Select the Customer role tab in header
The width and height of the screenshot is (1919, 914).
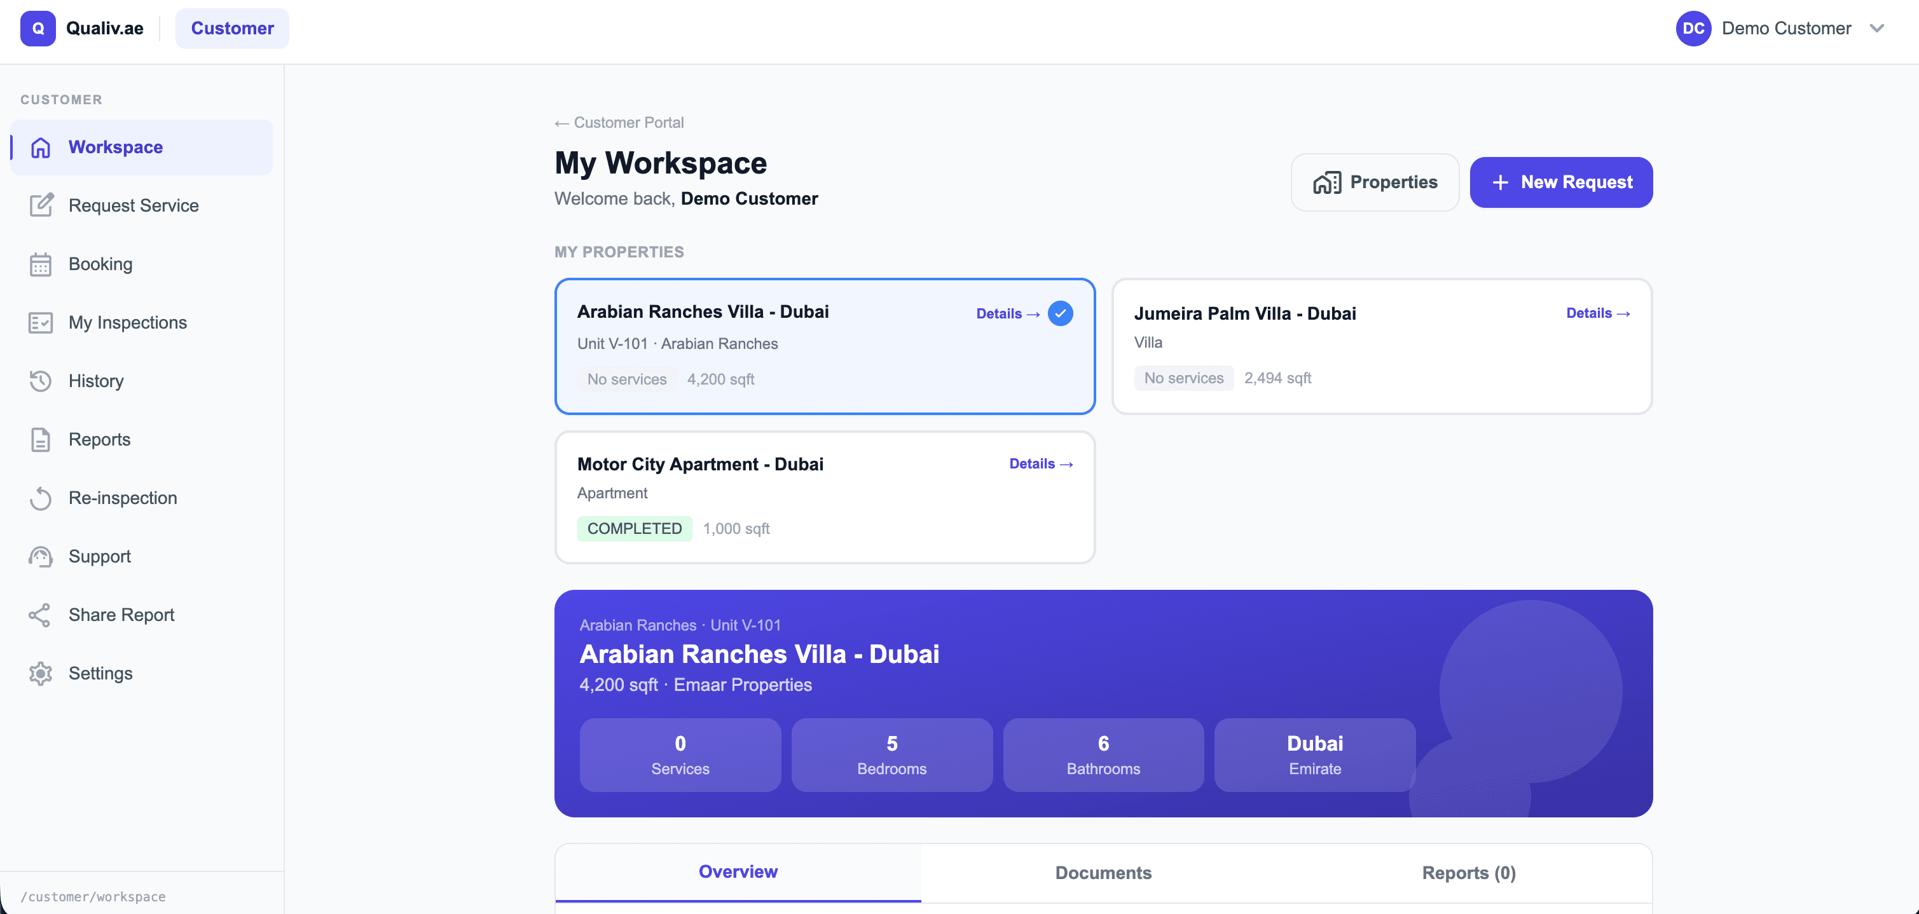click(233, 29)
